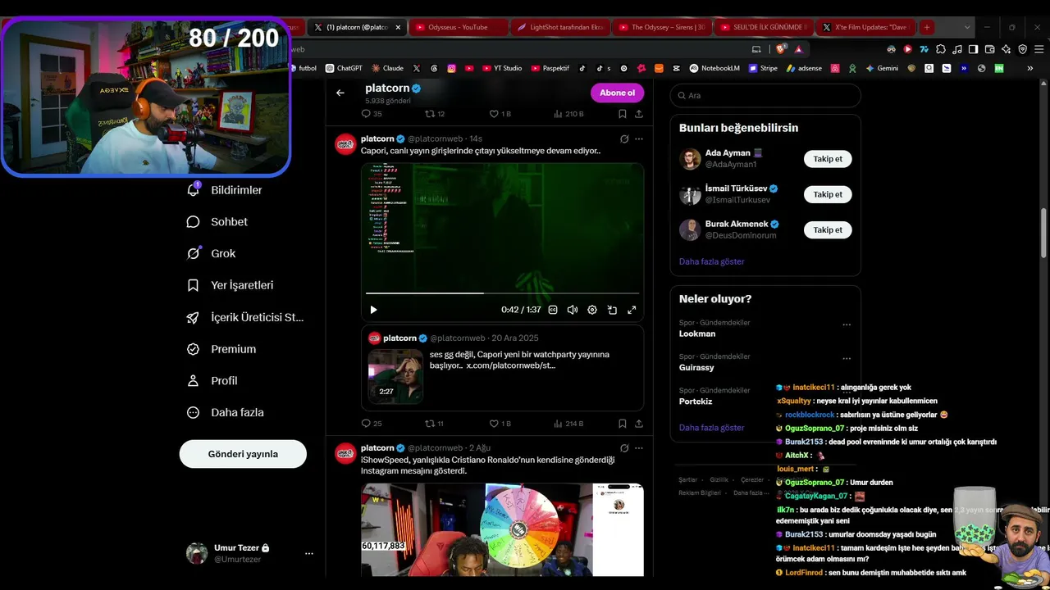Image resolution: width=1050 pixels, height=590 pixels.
Task: Play the Capori video
Action: coord(373,310)
